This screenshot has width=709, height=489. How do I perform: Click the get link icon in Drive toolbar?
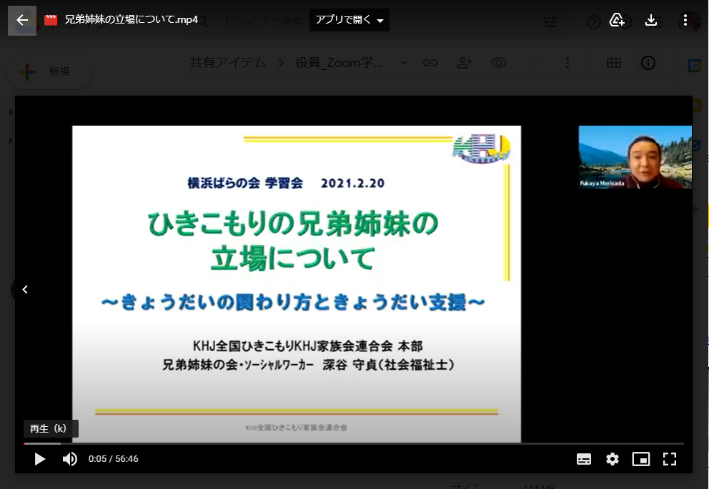point(430,63)
